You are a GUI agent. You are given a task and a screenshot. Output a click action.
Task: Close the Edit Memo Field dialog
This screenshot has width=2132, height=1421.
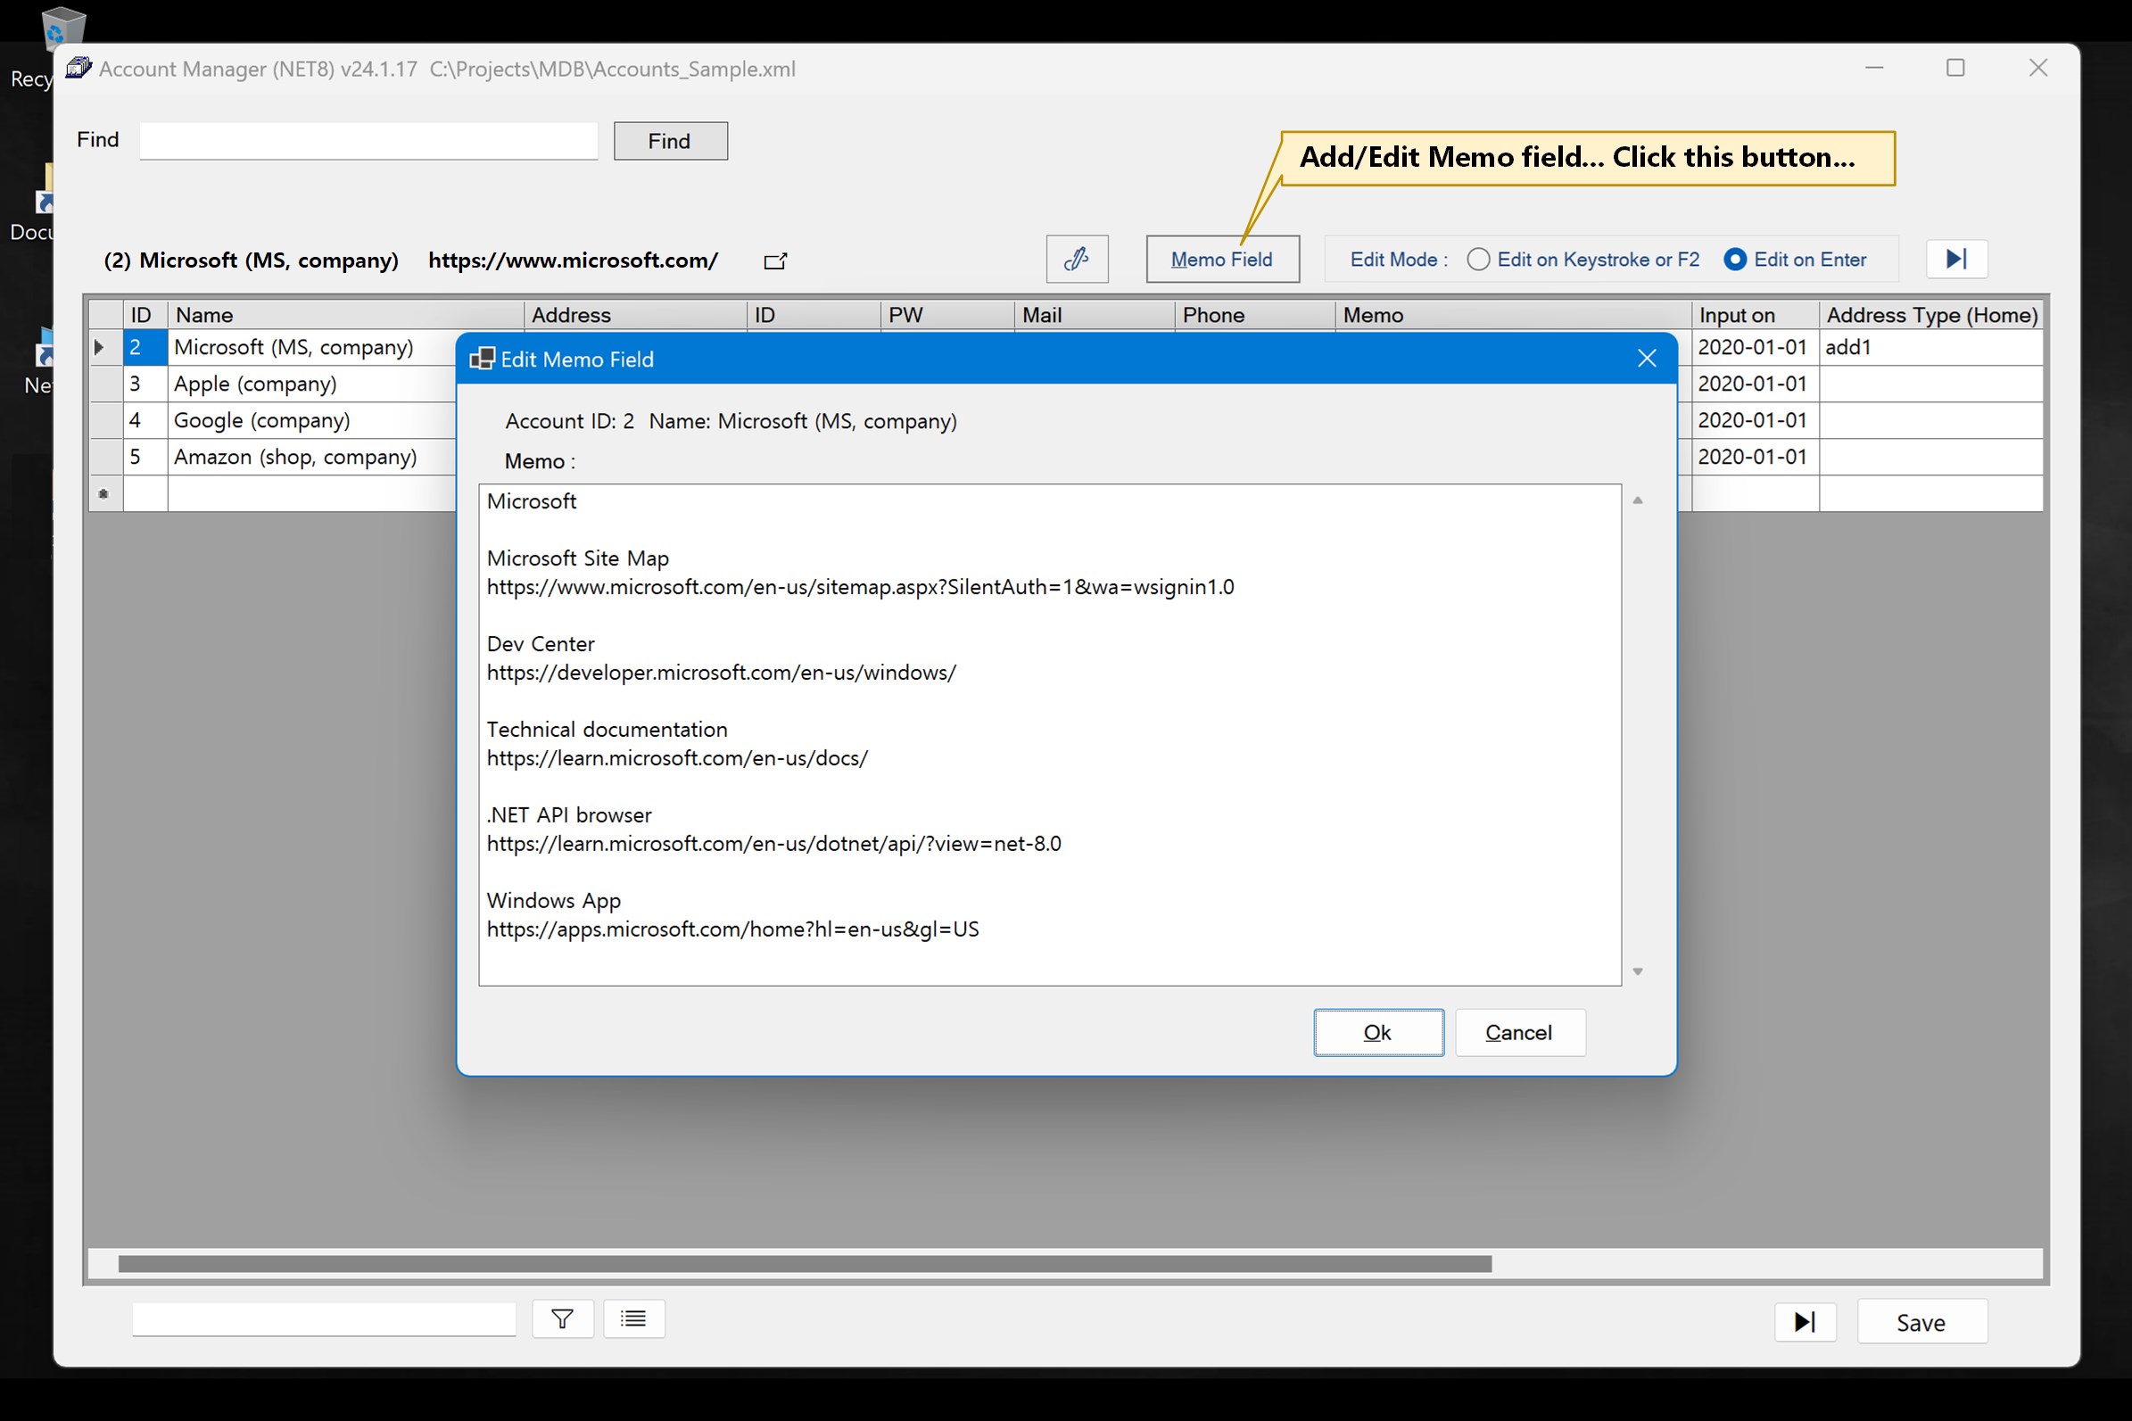[1647, 359]
